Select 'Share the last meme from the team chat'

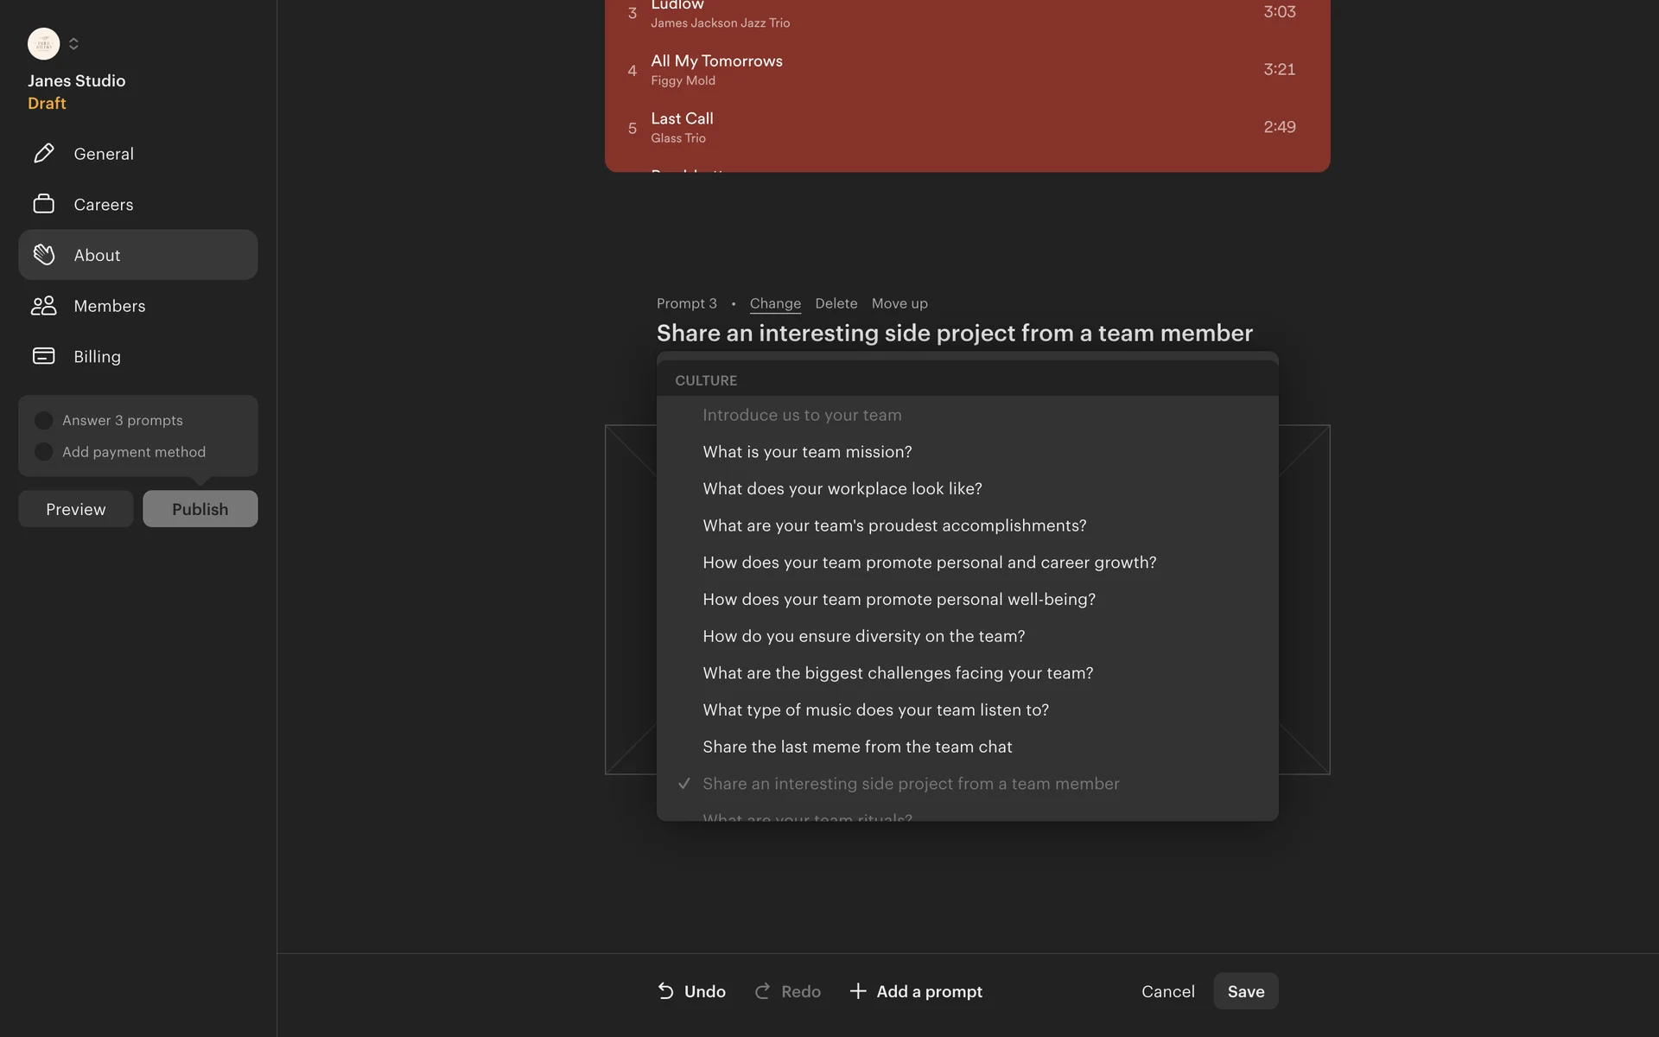[857, 747]
